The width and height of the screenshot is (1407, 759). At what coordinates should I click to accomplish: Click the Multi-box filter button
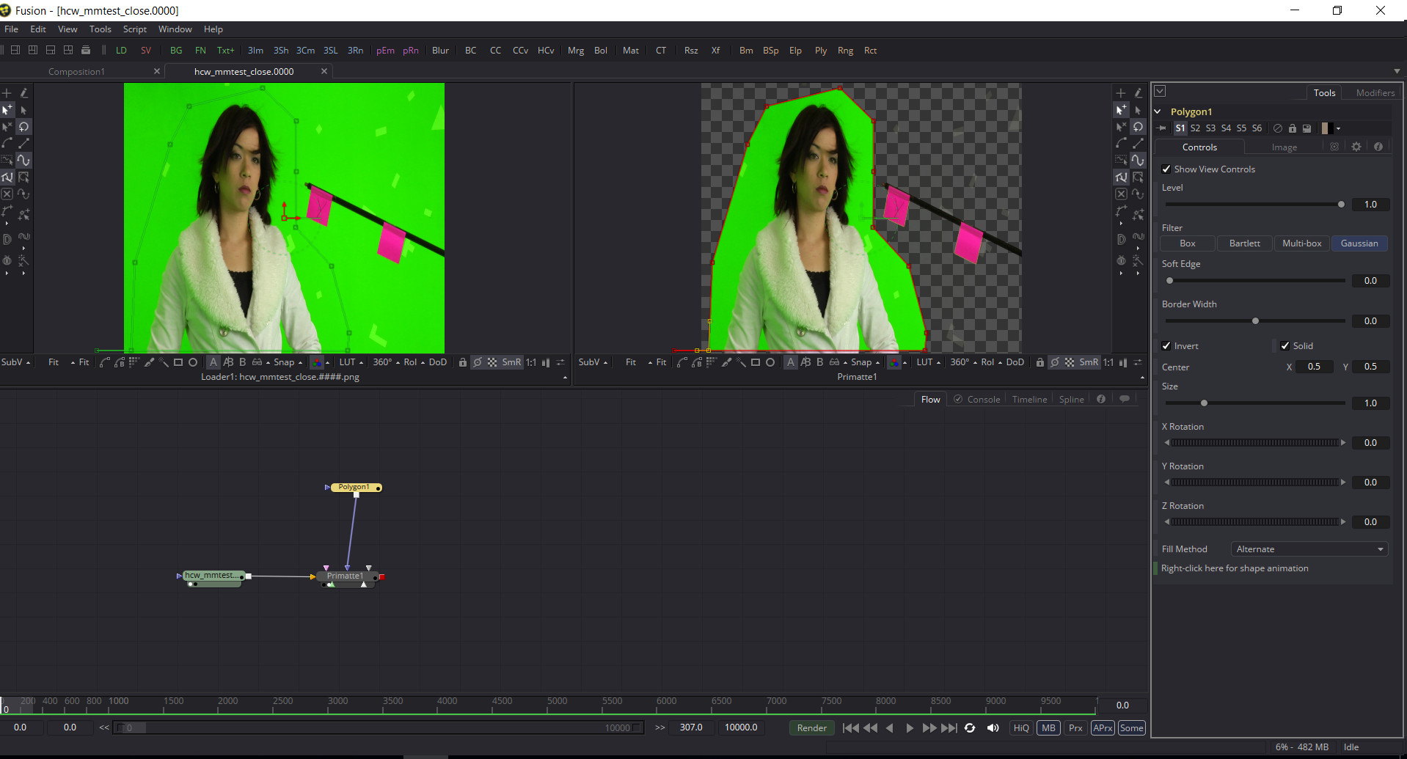click(1302, 243)
